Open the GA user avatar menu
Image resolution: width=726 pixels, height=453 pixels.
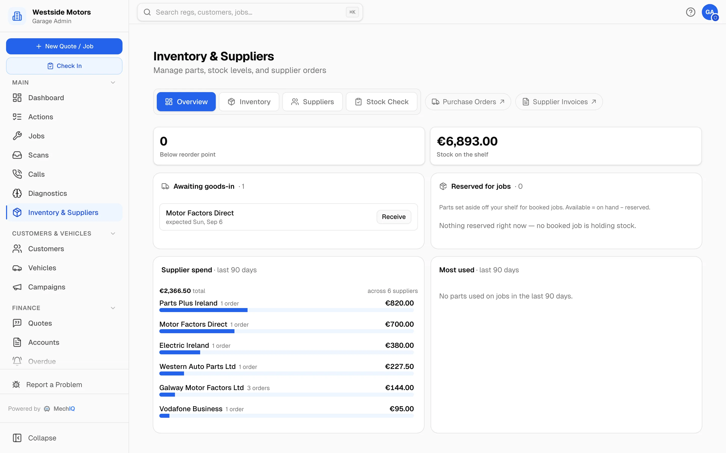710,12
